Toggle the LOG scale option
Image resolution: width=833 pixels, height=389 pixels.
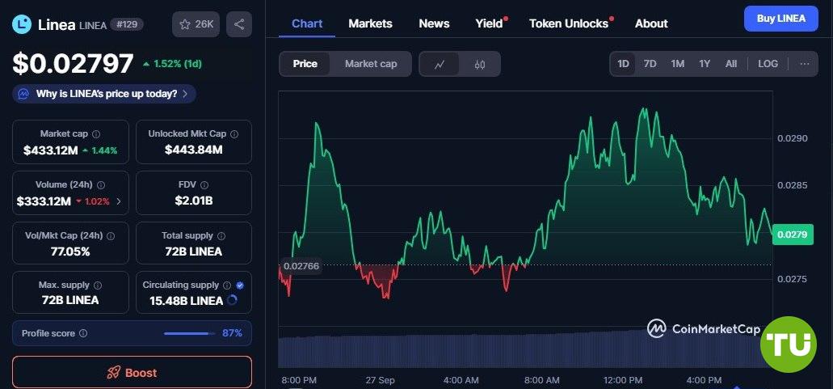coord(768,64)
